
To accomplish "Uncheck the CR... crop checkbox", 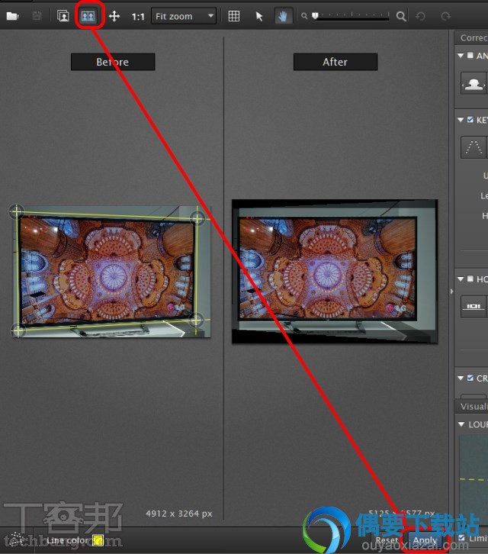I will pos(470,378).
